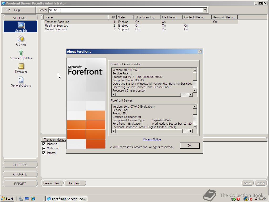269x202 pixels.
Task: Toggle the Inbound checkbox
Action: [x=44, y=144]
